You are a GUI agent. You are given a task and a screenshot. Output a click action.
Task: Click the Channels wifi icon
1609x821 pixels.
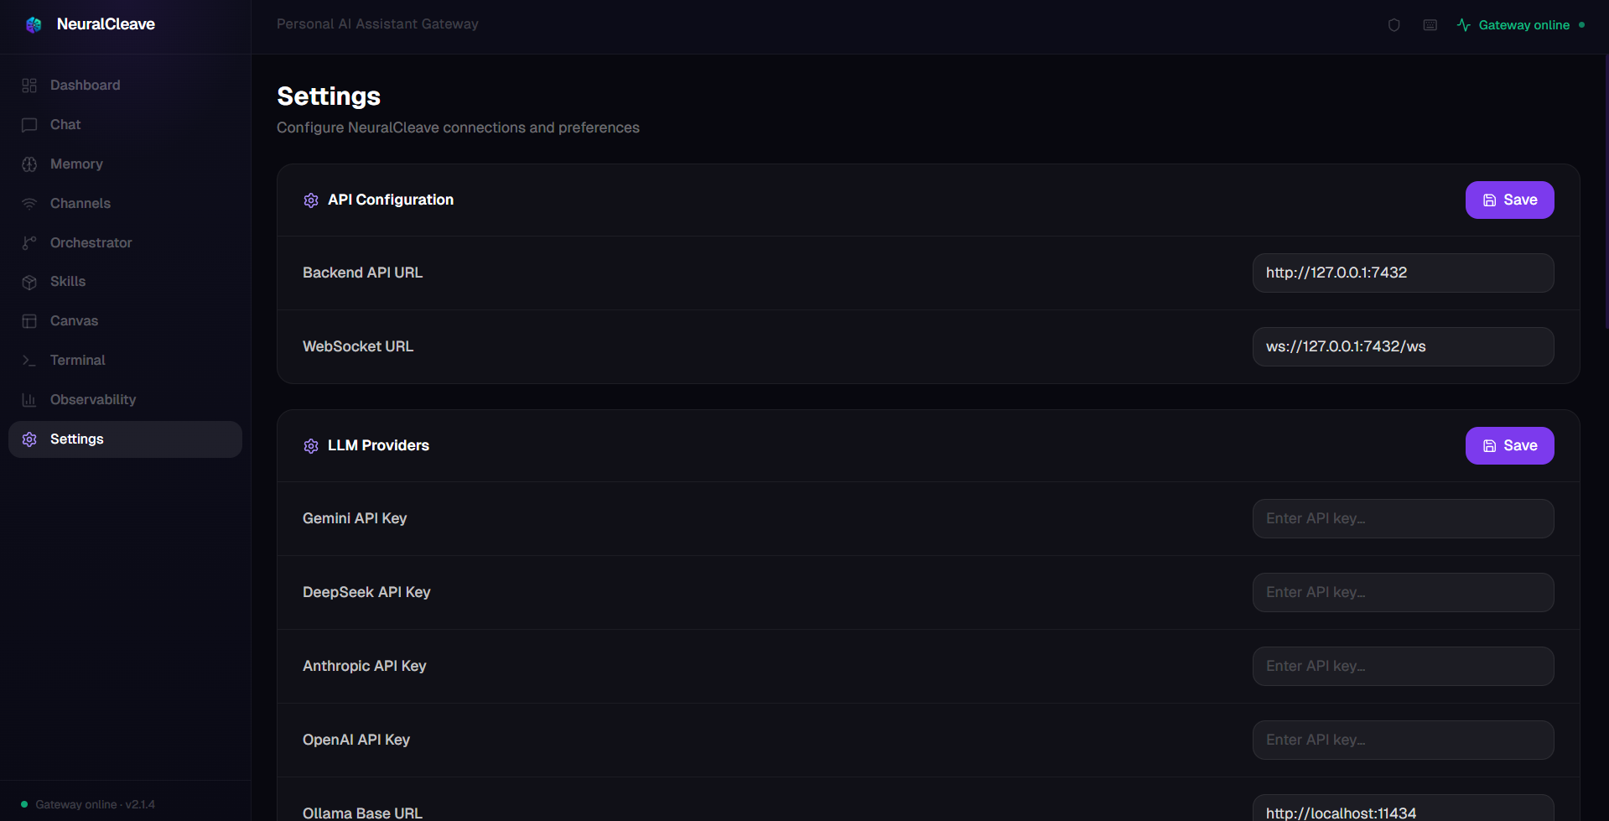coord(29,204)
